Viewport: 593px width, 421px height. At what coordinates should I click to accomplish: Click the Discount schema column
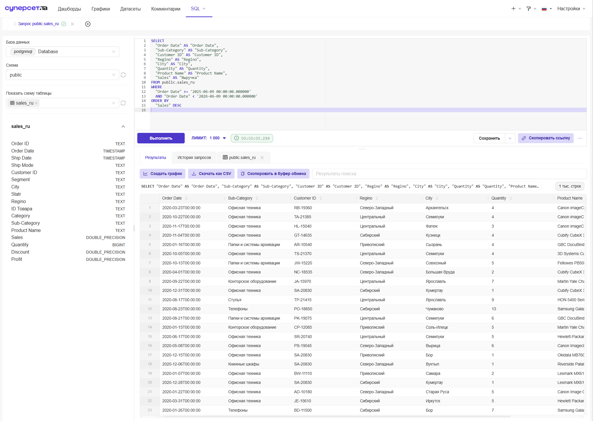[x=68, y=252]
